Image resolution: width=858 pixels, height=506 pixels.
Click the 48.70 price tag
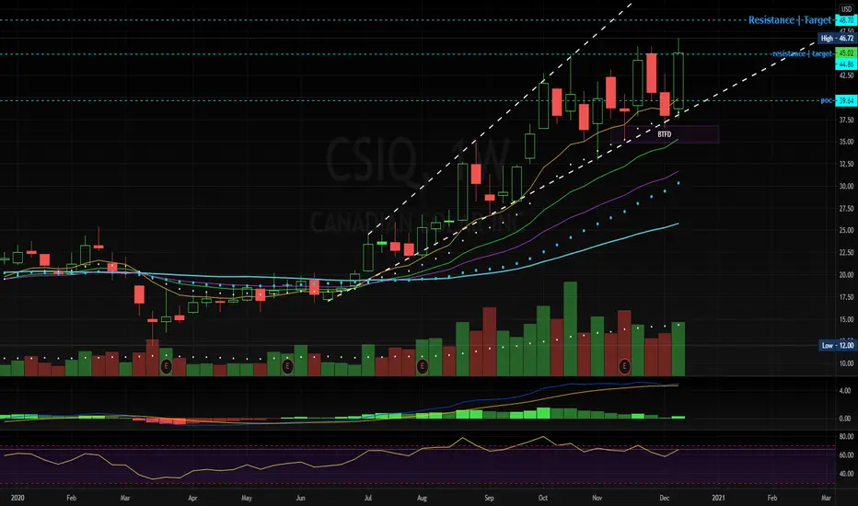846,20
